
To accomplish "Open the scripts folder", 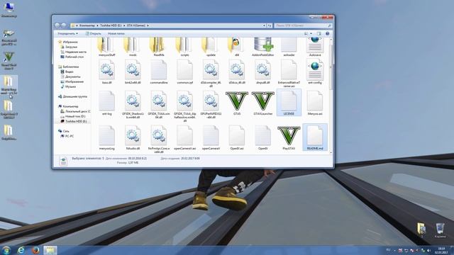I will pos(184,47).
